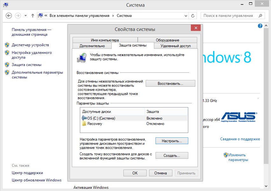Open 'Настройка удаленного доступа' link
The image size is (271, 191).
click(31, 55)
